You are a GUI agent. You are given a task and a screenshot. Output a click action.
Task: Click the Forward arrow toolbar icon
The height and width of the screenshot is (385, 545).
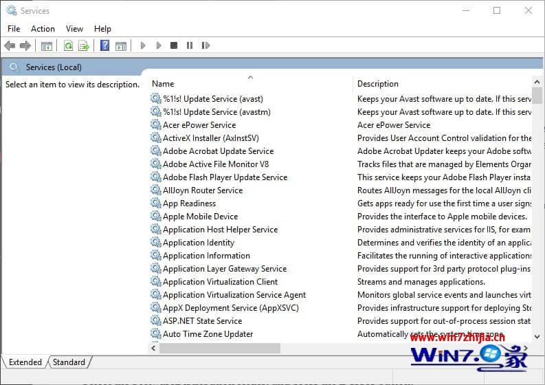pyautogui.click(x=25, y=45)
